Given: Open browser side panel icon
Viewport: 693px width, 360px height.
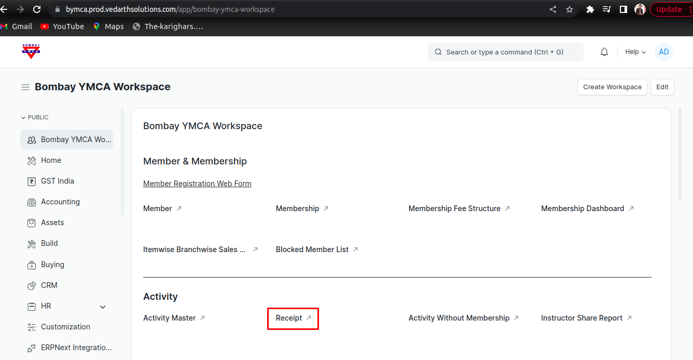Looking at the screenshot, I should (x=623, y=9).
